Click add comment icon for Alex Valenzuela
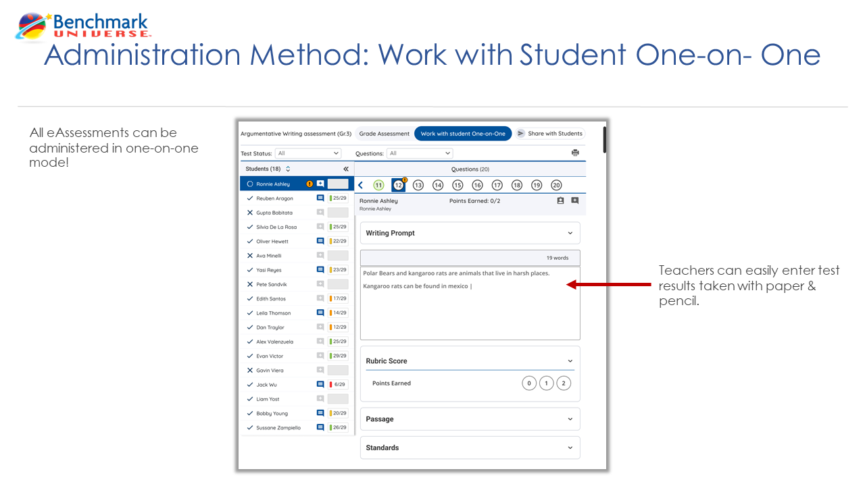This screenshot has height=486, width=865. click(320, 342)
